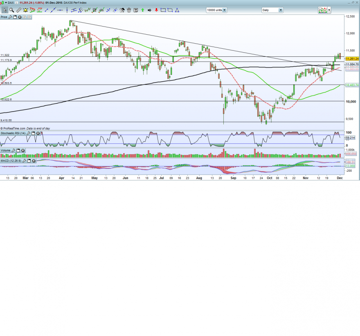Screen dimensions: 360x336
Task: Click the 456,650 volume value label
Action: click(351, 154)
